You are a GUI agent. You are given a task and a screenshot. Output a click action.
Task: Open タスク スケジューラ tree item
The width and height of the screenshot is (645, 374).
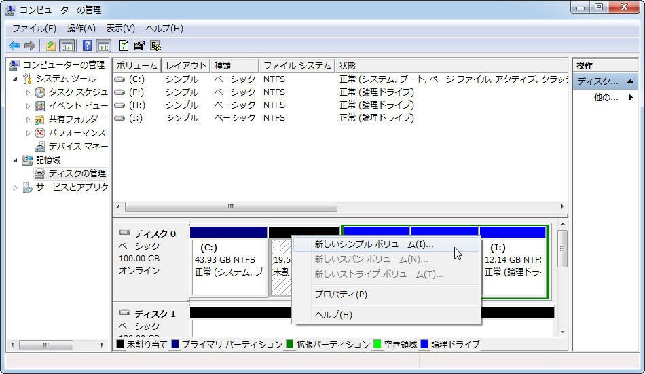[x=78, y=92]
